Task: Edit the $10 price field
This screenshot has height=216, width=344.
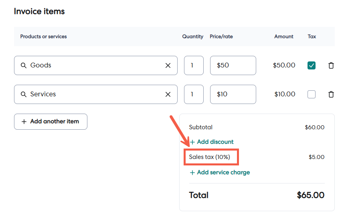Action: point(233,94)
